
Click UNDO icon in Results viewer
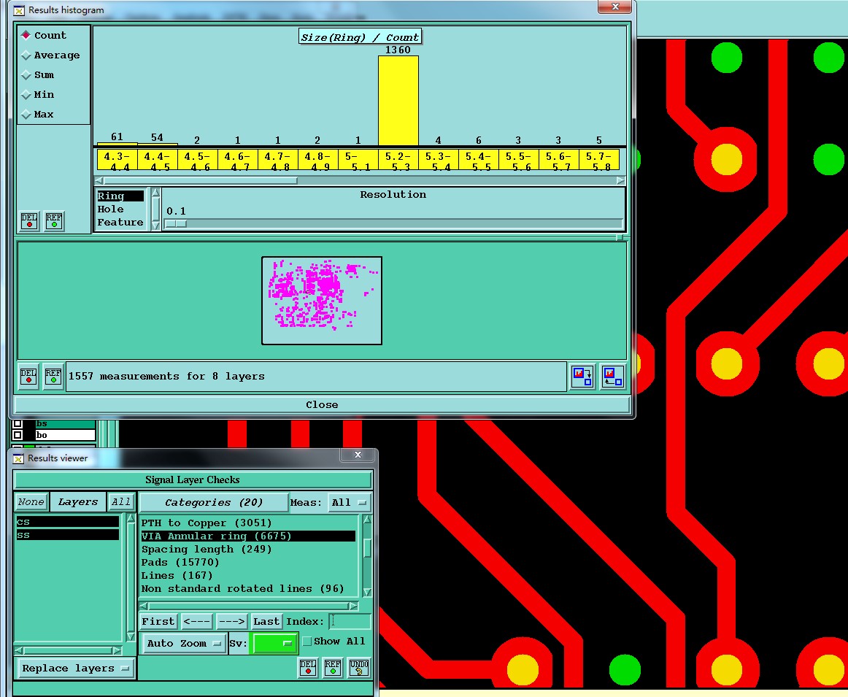click(x=359, y=667)
